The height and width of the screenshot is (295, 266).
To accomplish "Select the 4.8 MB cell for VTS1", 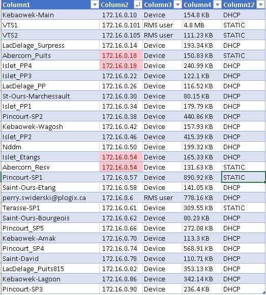I will click(x=202, y=25).
